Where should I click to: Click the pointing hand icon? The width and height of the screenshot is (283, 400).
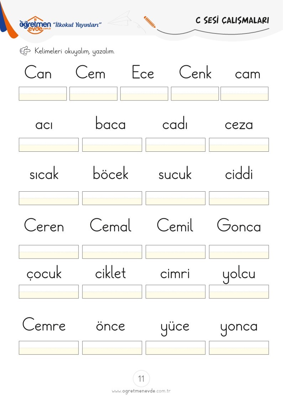[x=25, y=51]
